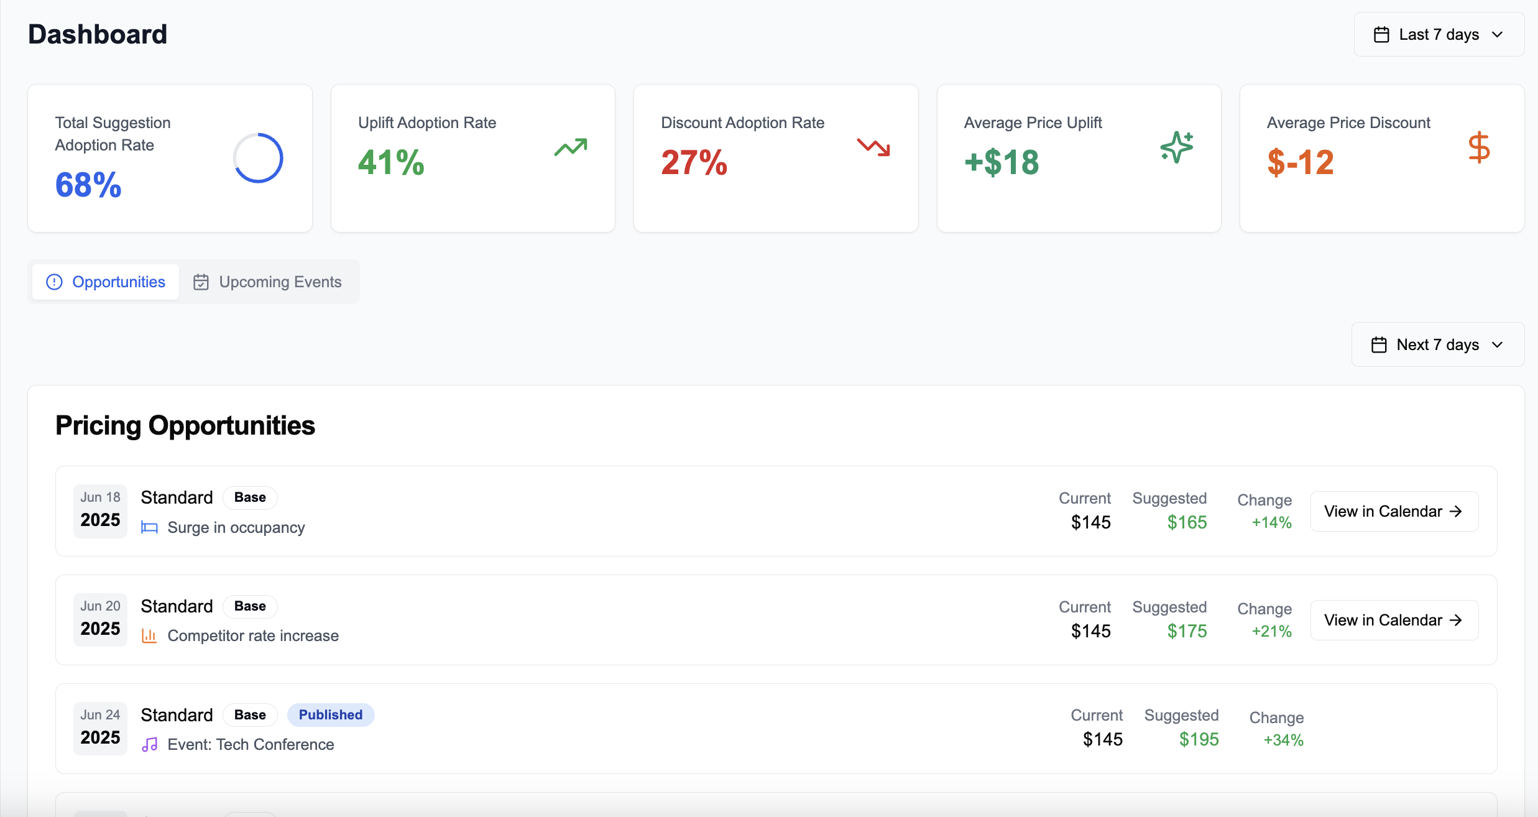Expand chevron beside Next 7 days

pyautogui.click(x=1498, y=344)
